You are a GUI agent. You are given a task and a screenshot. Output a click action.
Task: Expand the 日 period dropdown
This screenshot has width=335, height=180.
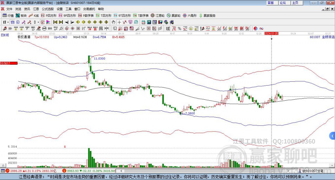tap(8, 22)
